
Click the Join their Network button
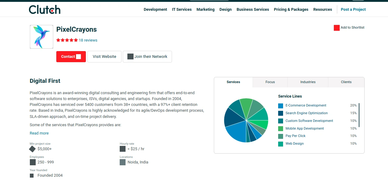(147, 57)
